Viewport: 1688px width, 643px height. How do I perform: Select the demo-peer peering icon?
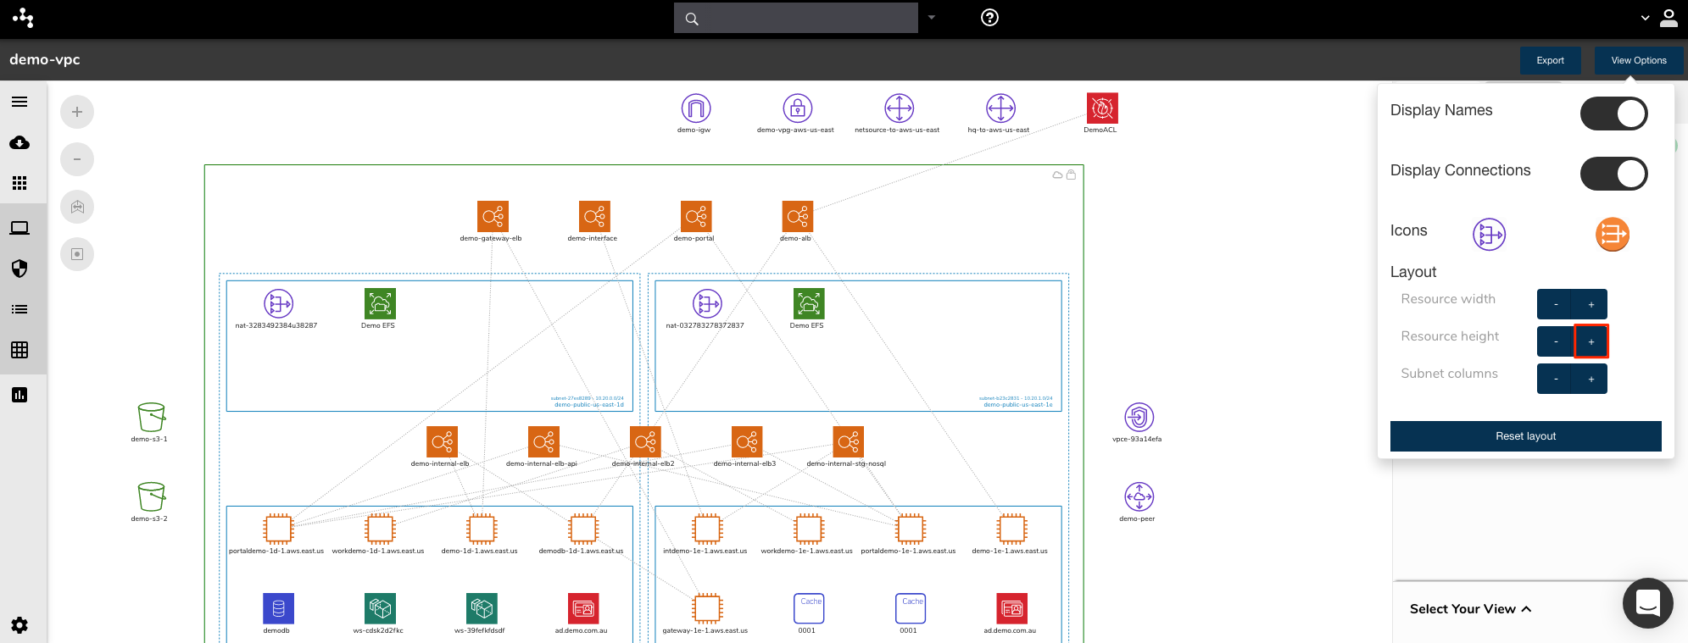point(1139,496)
